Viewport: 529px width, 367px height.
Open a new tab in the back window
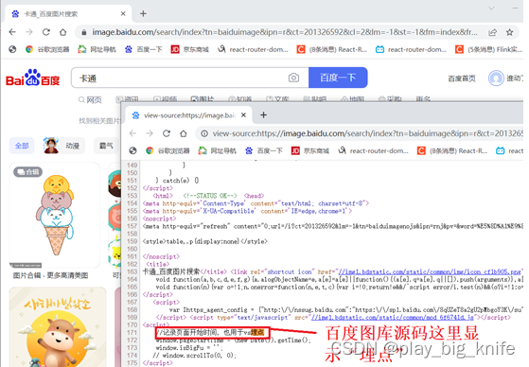(144, 13)
